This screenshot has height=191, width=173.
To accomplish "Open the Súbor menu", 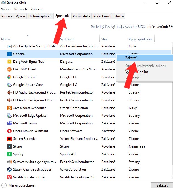I will (5, 9).
